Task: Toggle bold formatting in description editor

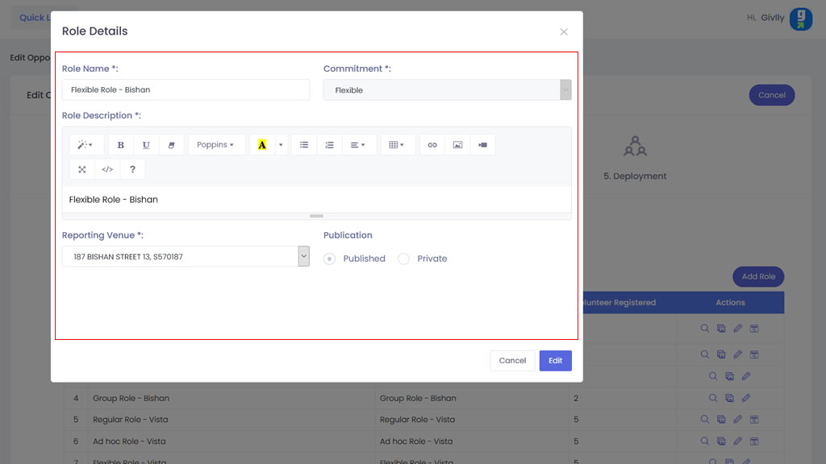Action: pos(121,145)
